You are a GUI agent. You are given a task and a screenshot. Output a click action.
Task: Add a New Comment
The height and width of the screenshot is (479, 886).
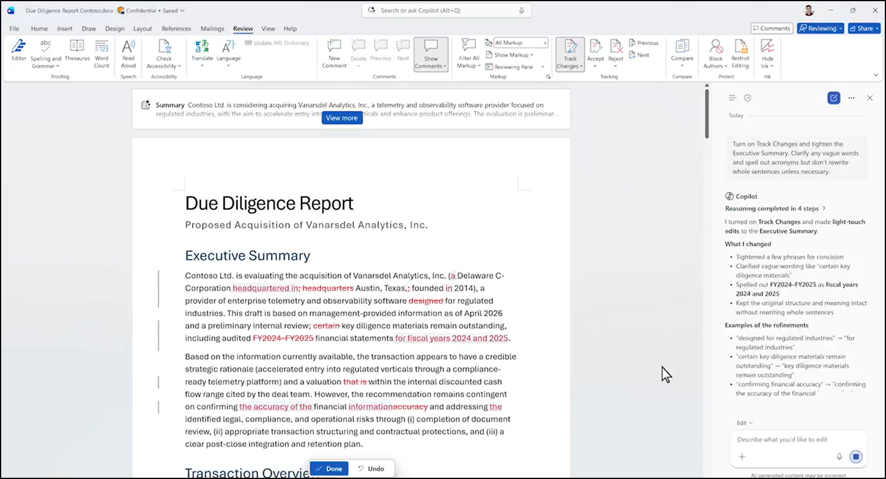coord(334,54)
